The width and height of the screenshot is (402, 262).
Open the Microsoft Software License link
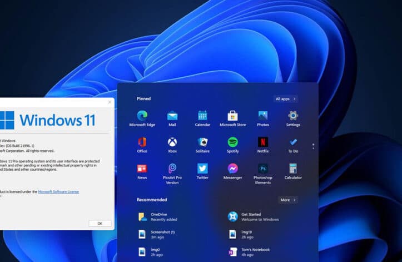[x=58, y=192]
